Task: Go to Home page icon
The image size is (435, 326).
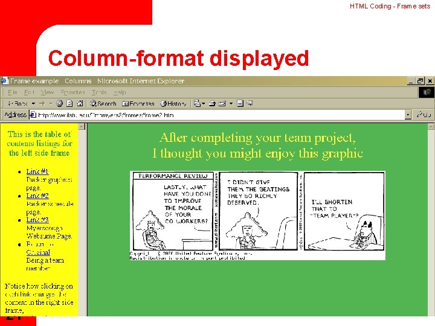Action: [80, 103]
